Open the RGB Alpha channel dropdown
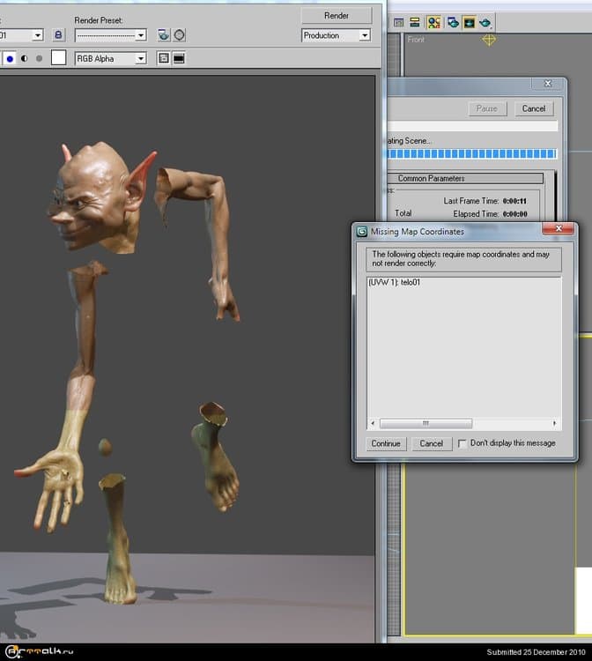 click(x=110, y=58)
